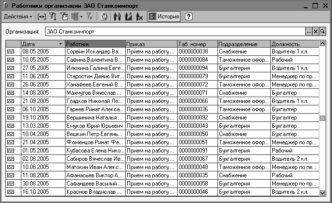Screen dimensions: 332x203
Task: Open help via the question mark icon
Action: click(189, 17)
